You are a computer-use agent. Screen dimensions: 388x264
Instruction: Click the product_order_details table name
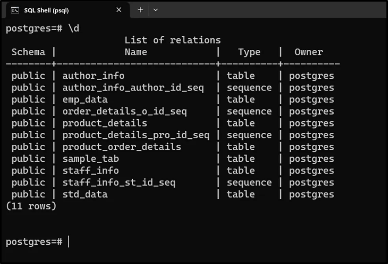pyautogui.click(x=122, y=147)
